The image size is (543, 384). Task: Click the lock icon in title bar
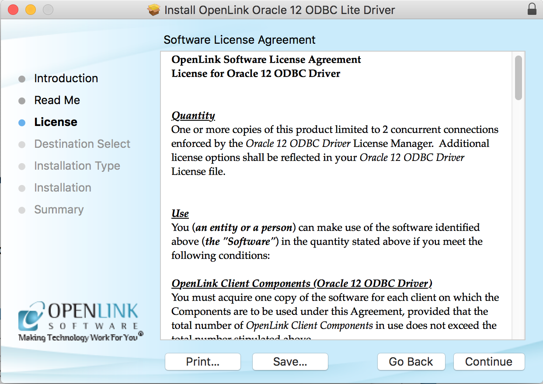coord(532,9)
